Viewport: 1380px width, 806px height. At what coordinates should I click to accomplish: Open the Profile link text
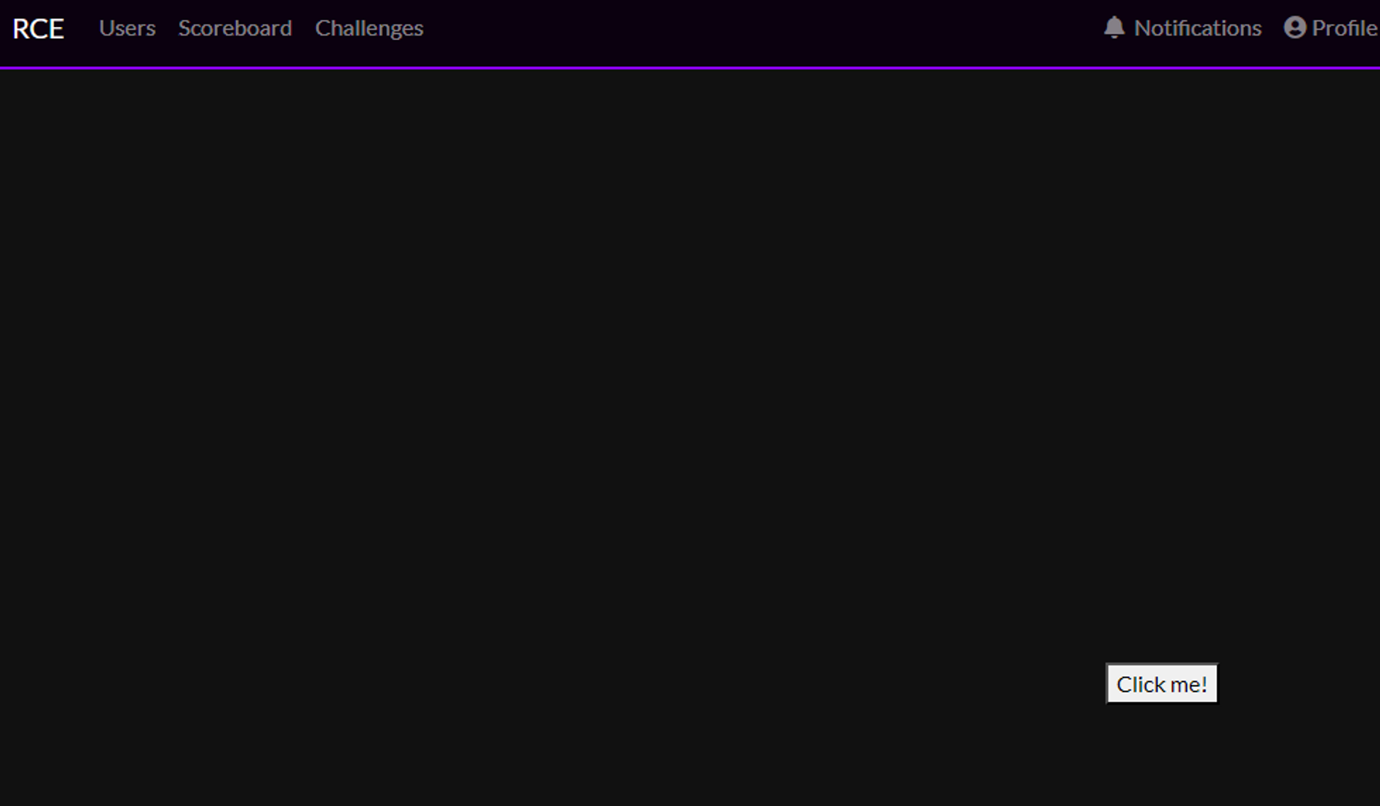point(1345,29)
